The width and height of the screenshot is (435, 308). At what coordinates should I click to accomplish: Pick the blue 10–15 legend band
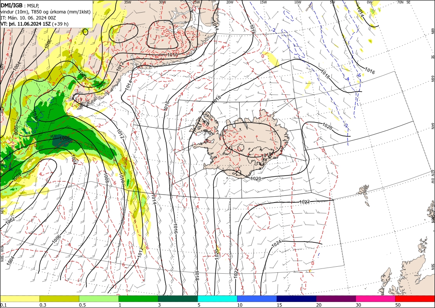pyautogui.click(x=257, y=298)
